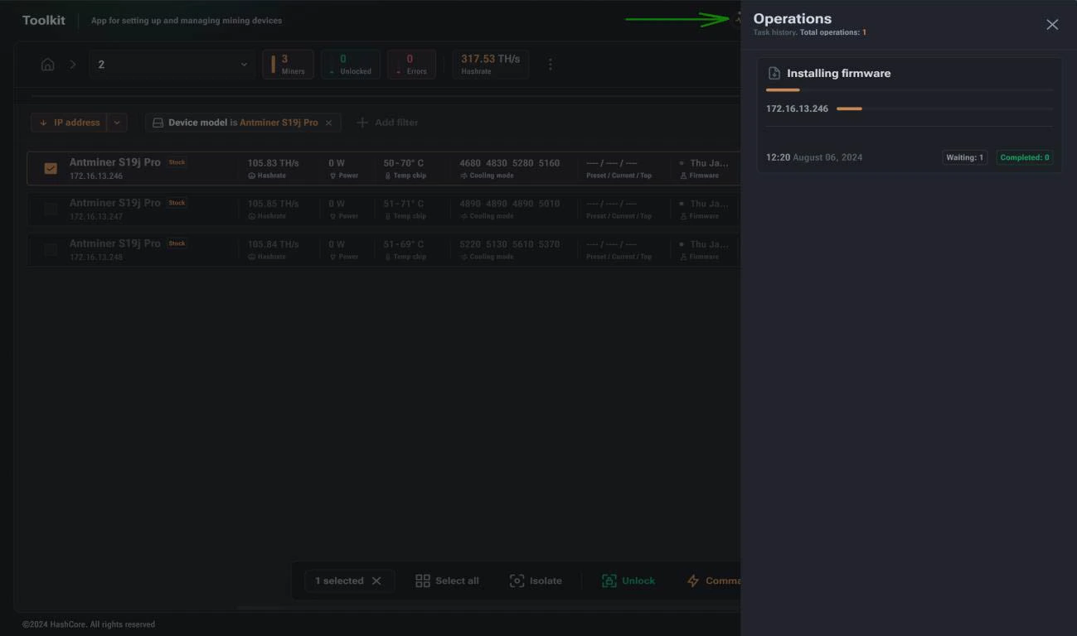Screen dimensions: 1077x636
Task: Uncheck the miner 172.16.13.246 checkbox
Action: [x=51, y=168]
